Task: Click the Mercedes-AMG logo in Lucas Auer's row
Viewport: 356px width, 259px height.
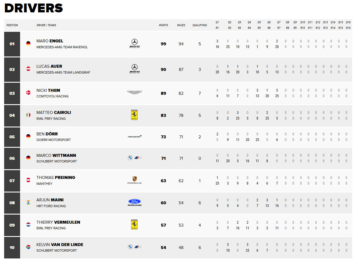Action: 134,69
